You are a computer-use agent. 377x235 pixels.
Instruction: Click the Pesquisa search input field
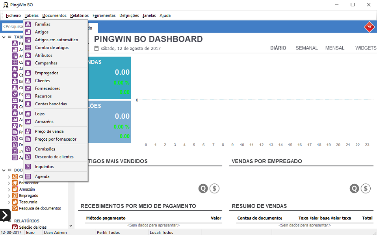pos(13,27)
